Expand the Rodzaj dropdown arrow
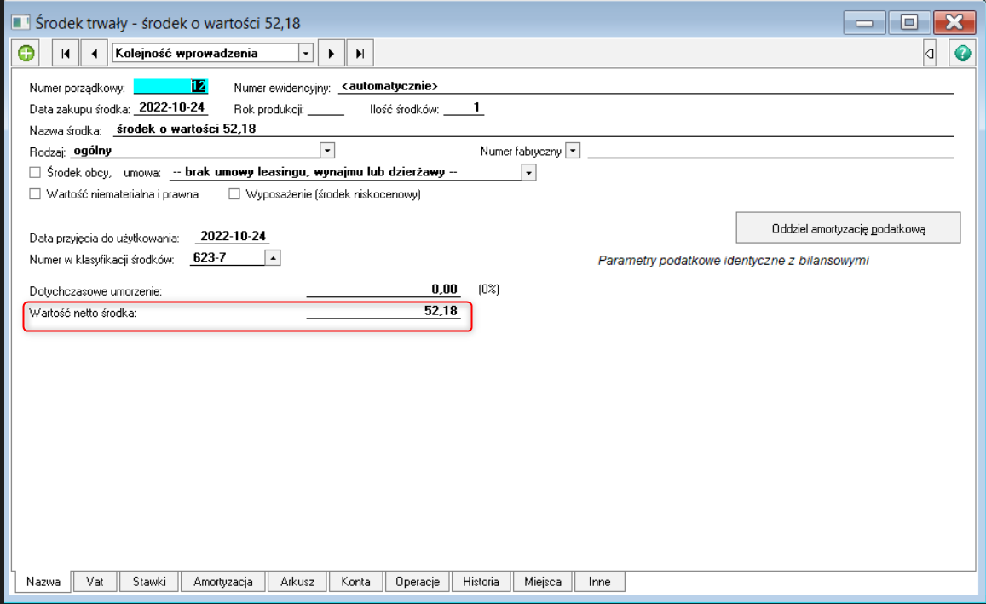Image resolution: width=986 pixels, height=604 pixels. (327, 151)
